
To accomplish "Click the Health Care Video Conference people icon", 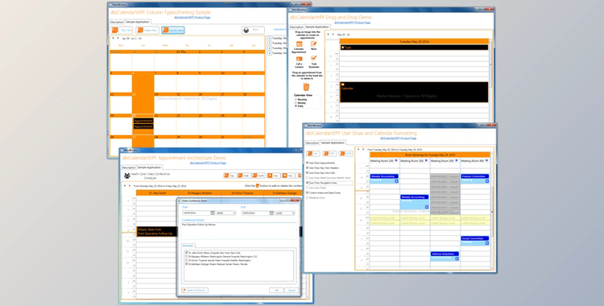I will [x=126, y=176].
